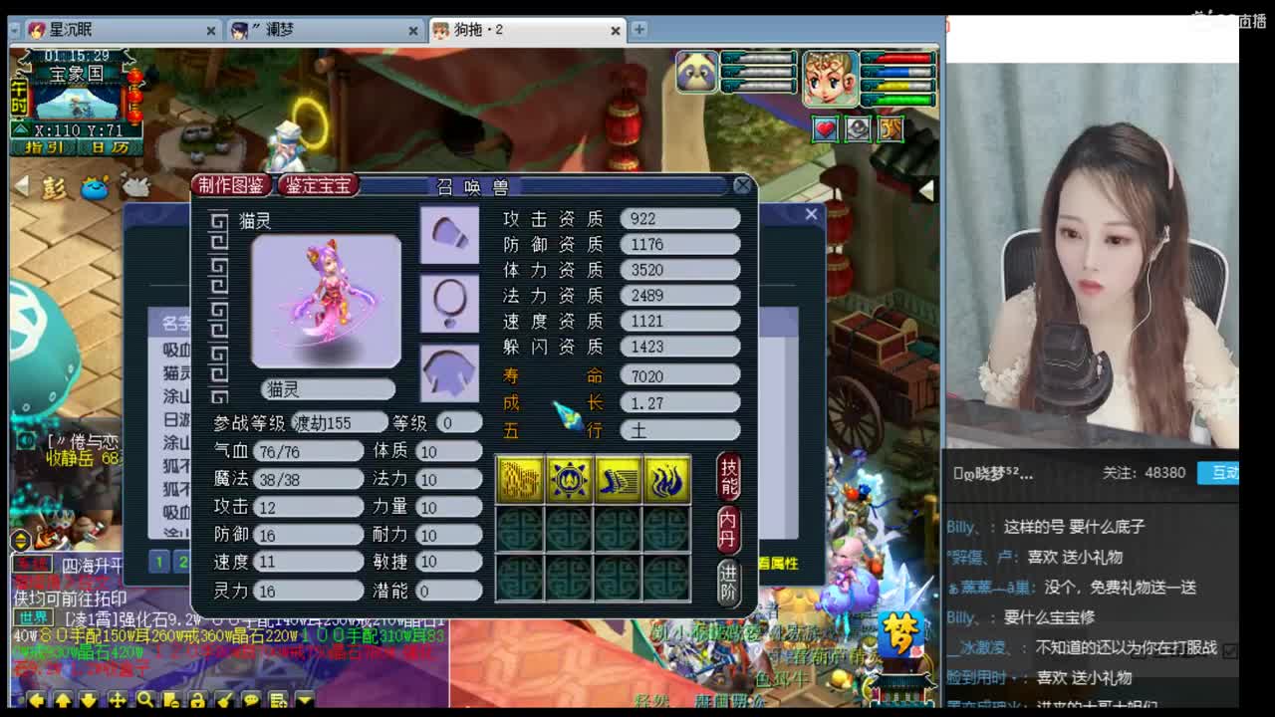Screen dimensions: 1275x717
Task: Click the four-way move chat icon
Action: pos(117,700)
